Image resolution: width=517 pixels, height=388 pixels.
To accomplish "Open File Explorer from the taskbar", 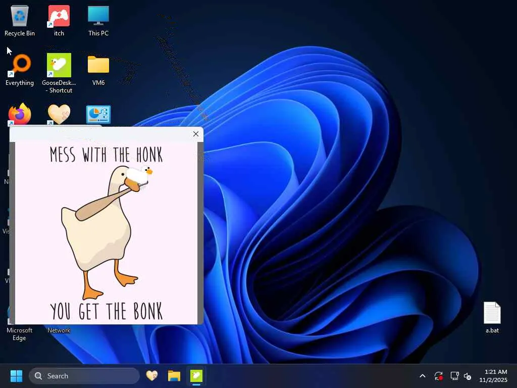I will [174, 376].
